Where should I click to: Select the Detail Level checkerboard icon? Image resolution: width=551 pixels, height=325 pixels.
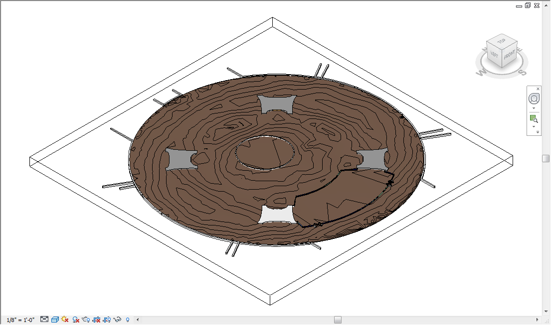44,320
